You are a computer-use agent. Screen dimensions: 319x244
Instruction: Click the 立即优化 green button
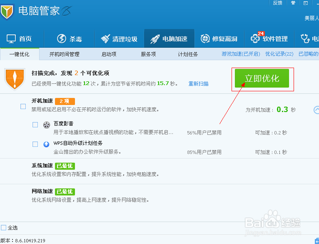[x=262, y=78]
